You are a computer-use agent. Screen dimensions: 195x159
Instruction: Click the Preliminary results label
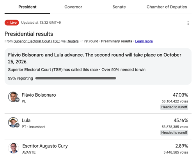click(117, 41)
